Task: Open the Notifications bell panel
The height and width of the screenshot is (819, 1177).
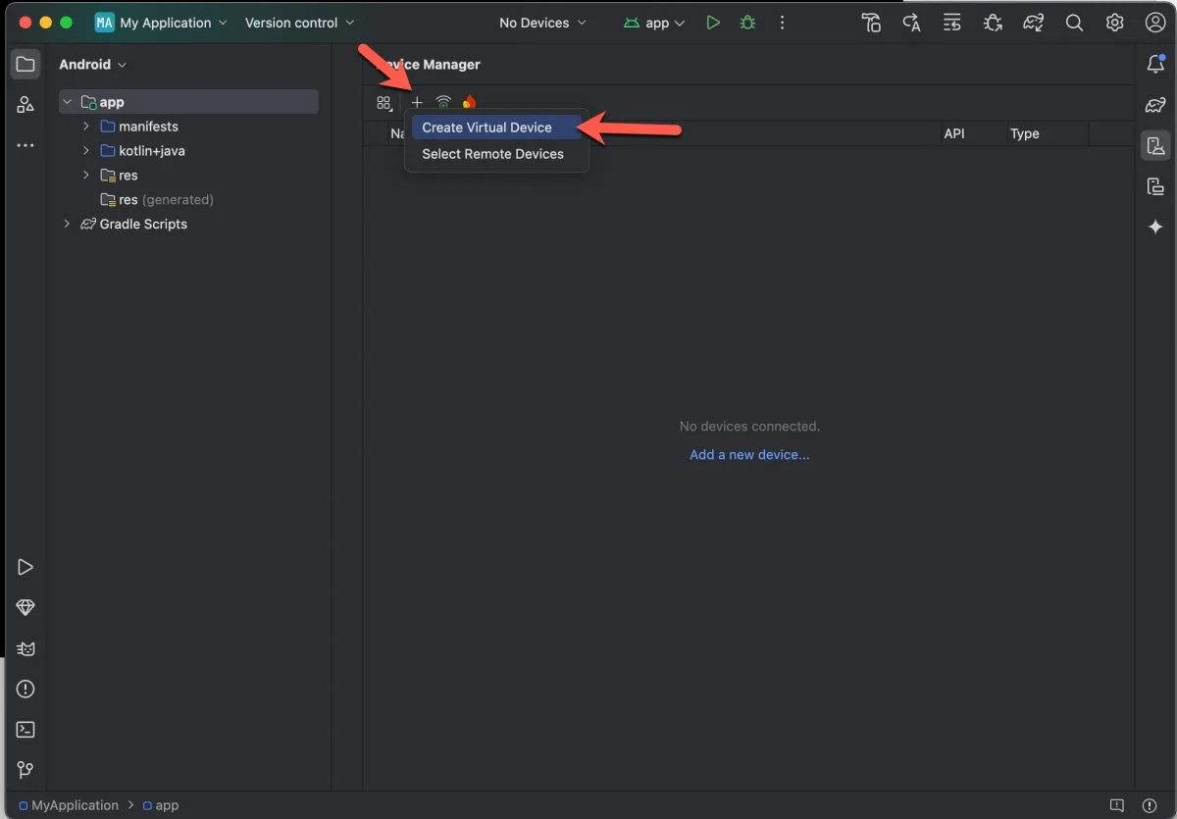Action: tap(1155, 65)
